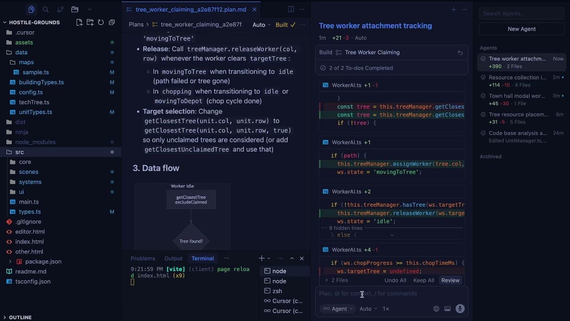Select the Problems tab
This screenshot has width=570, height=321.
pos(143,258)
